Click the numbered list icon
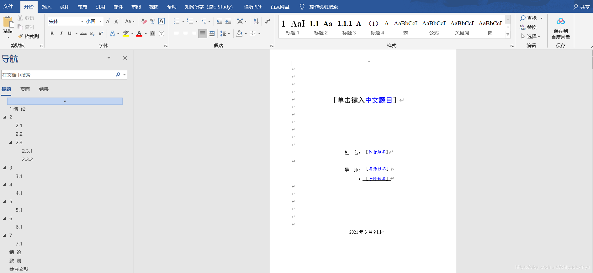 pos(190,21)
